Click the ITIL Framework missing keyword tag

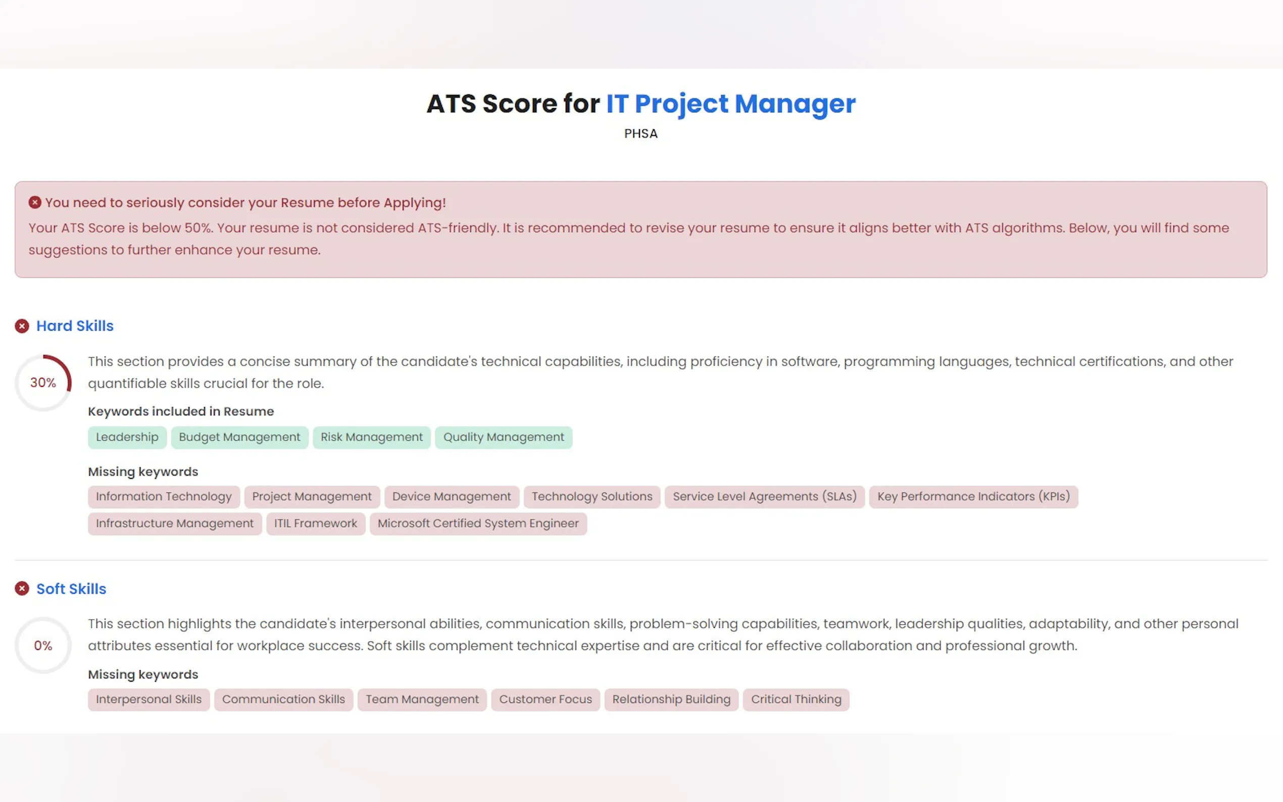316,524
